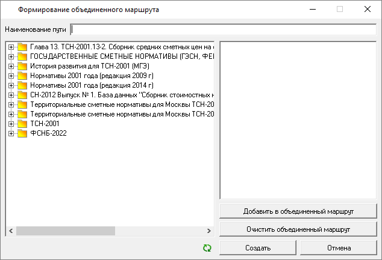Click the folder icon for Нормативы 2001 (редакция 2009 г)
The image size is (382, 260).
pos(22,76)
